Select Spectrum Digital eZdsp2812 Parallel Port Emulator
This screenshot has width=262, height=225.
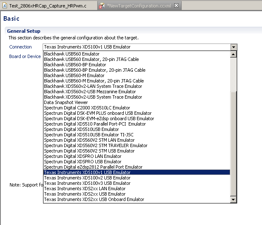pos(137,167)
